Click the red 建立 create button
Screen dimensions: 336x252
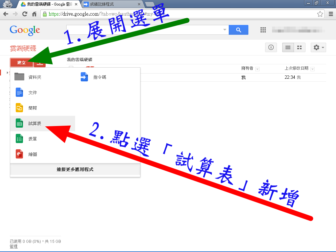(21, 63)
